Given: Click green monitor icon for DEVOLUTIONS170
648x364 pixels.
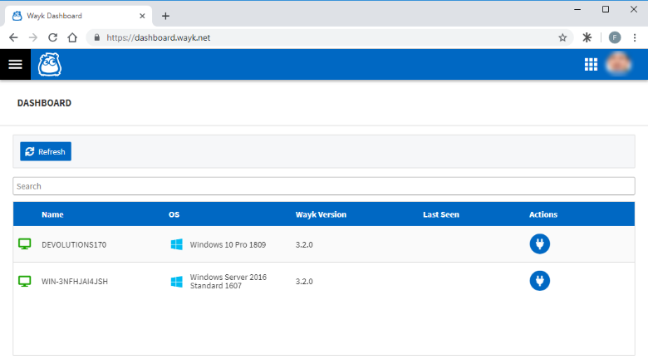Looking at the screenshot, I should [25, 244].
